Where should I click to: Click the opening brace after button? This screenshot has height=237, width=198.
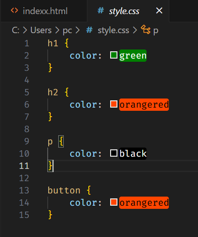pyautogui.click(x=89, y=190)
